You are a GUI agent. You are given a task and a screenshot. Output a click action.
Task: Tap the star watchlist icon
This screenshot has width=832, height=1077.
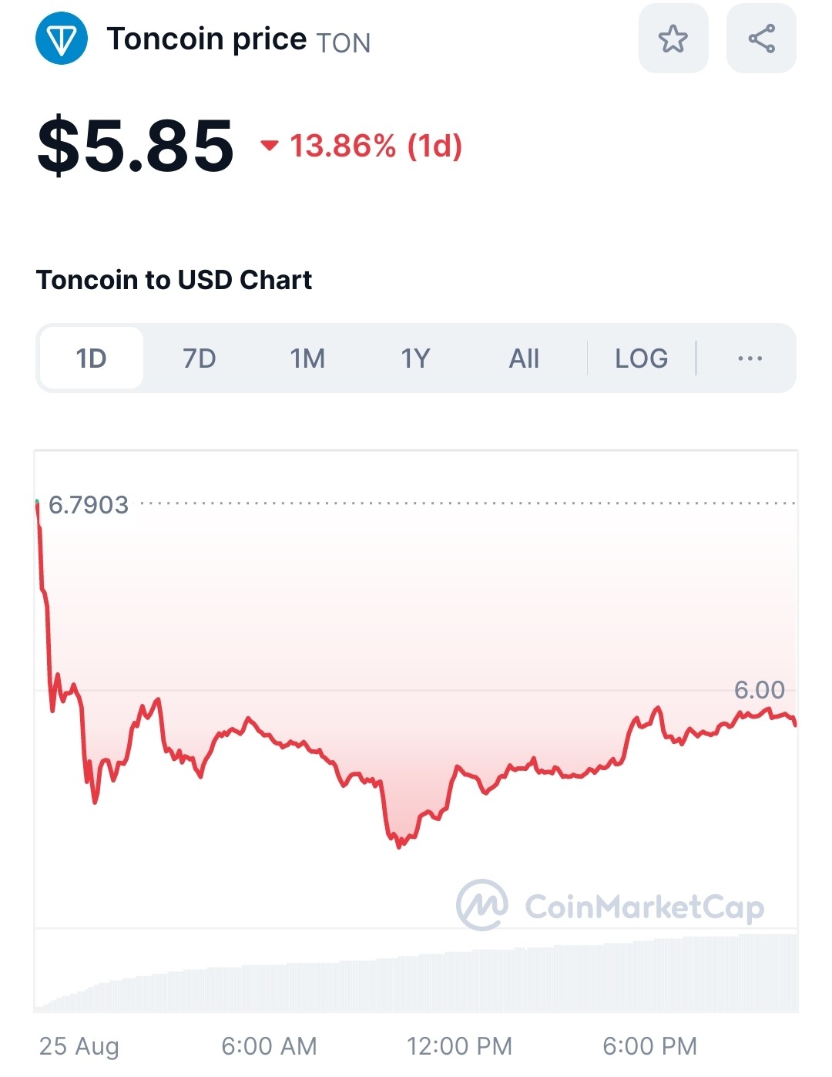point(673,39)
